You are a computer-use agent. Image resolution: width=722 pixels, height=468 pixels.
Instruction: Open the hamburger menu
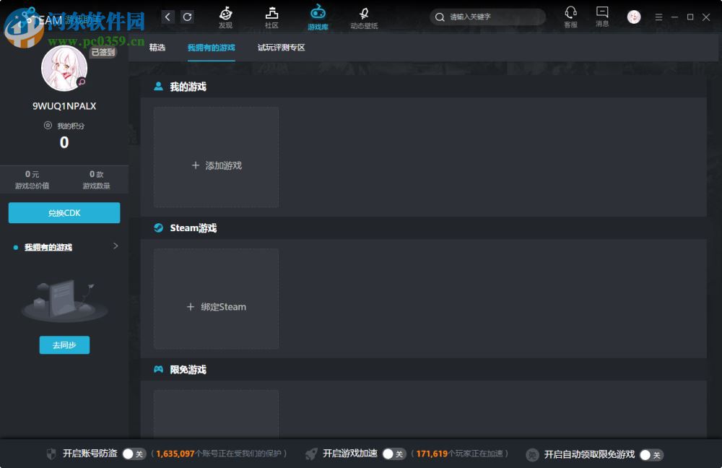click(x=659, y=17)
